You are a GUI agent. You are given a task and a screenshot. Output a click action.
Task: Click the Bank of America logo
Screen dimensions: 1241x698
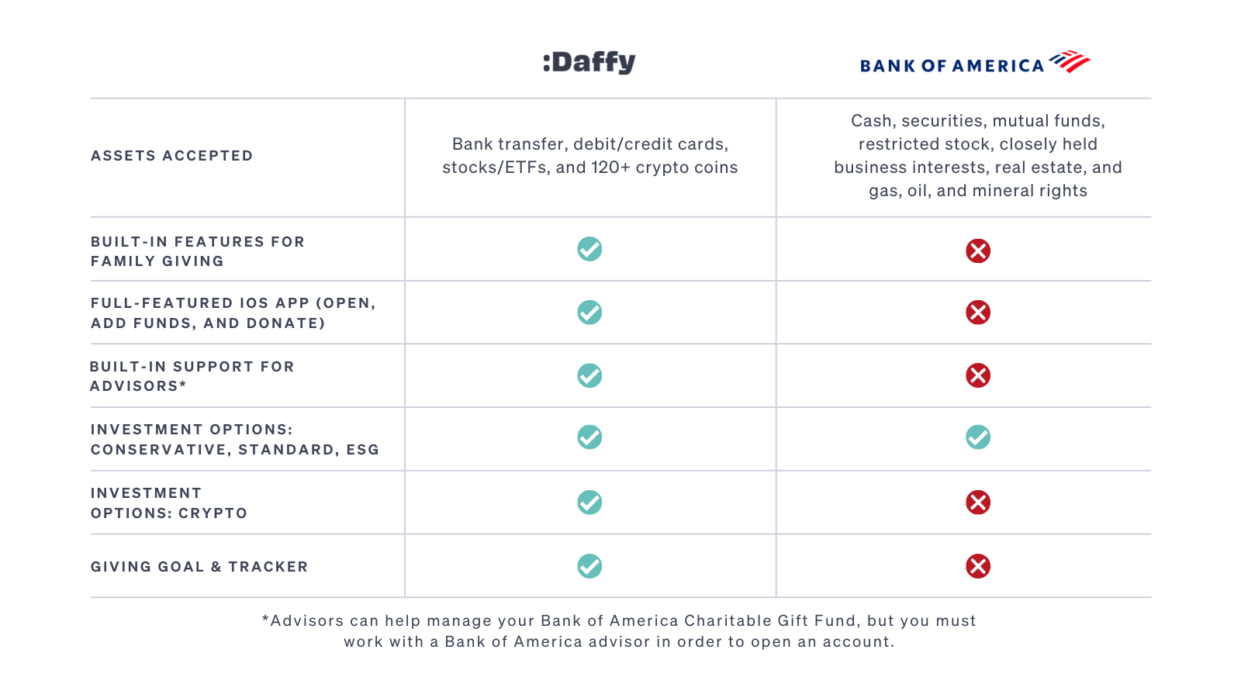(975, 63)
